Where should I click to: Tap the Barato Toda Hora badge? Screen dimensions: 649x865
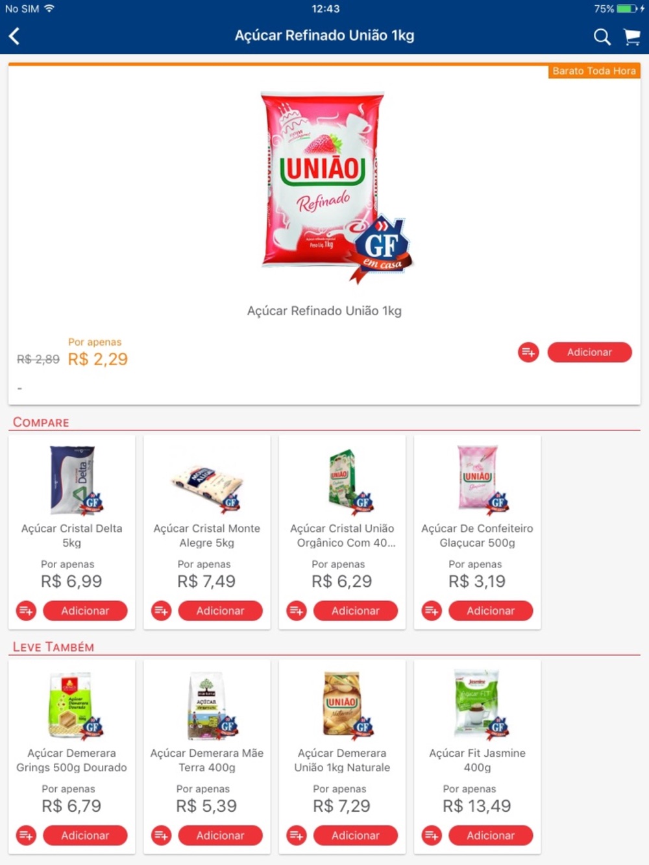click(x=594, y=71)
